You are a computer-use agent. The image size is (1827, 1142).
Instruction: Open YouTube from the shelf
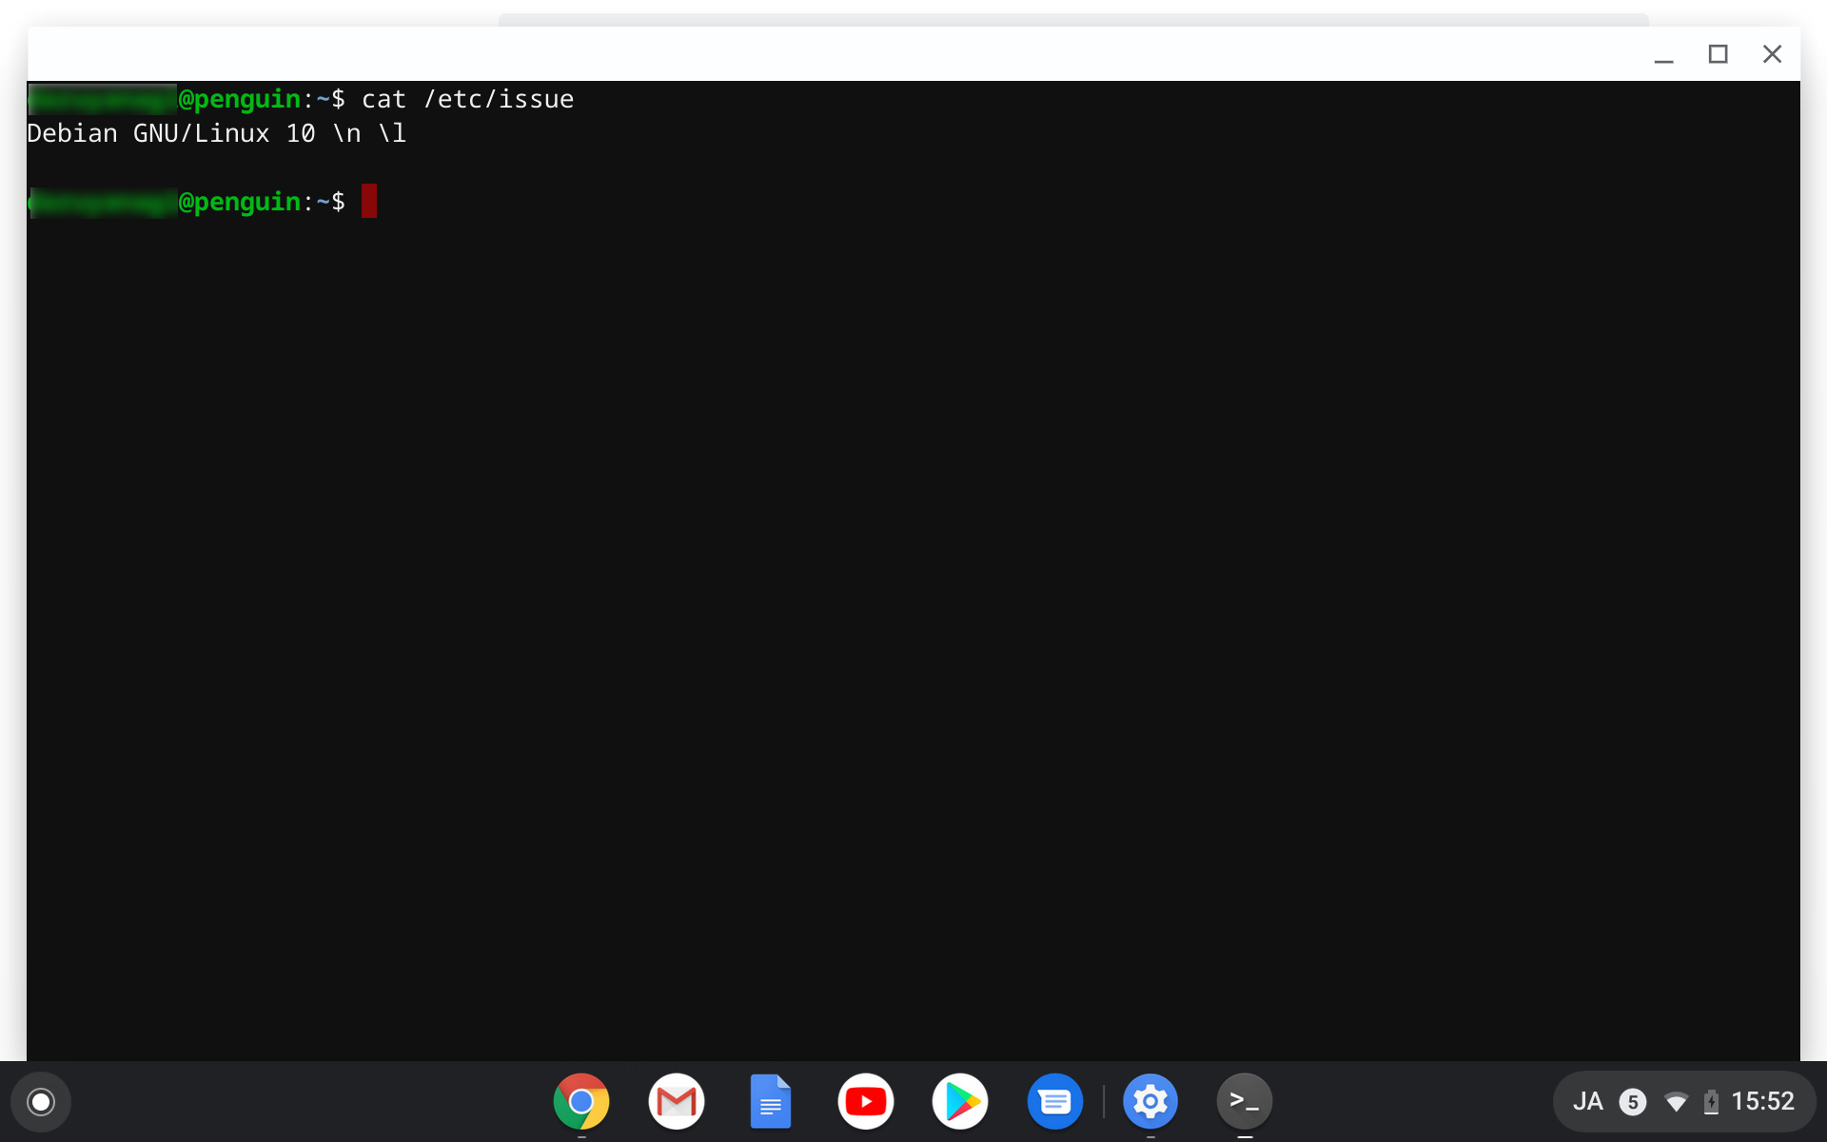coord(865,1101)
